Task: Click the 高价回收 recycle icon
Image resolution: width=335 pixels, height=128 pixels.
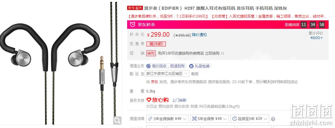Action: coord(149,66)
